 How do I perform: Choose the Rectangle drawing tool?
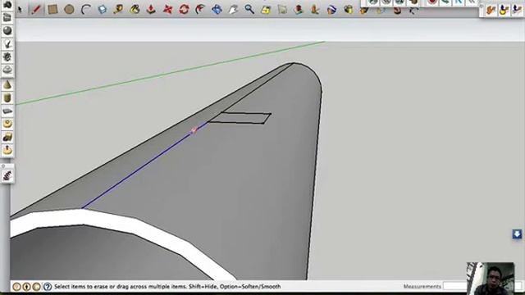tap(52, 9)
